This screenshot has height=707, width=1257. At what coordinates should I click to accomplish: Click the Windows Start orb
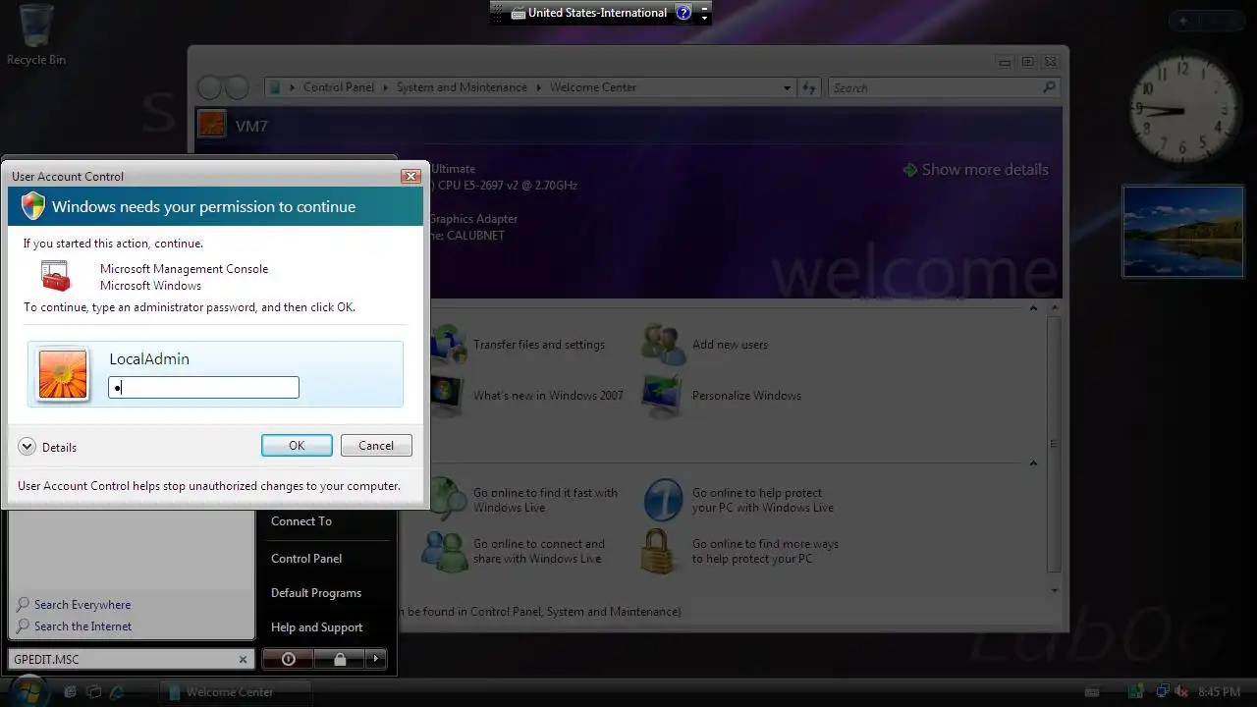(30, 690)
